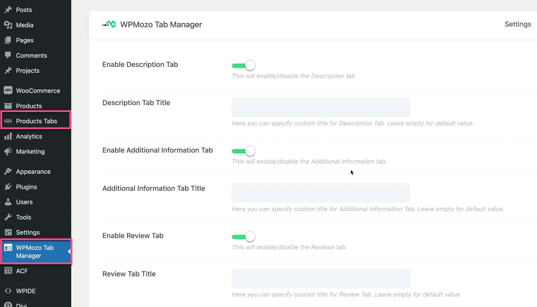Open the Products Tabs menu item

point(36,121)
